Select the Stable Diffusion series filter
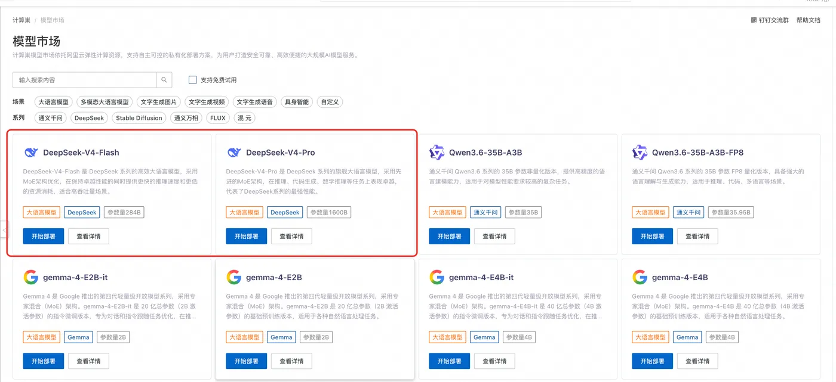The height and width of the screenshot is (382, 836). tap(139, 118)
